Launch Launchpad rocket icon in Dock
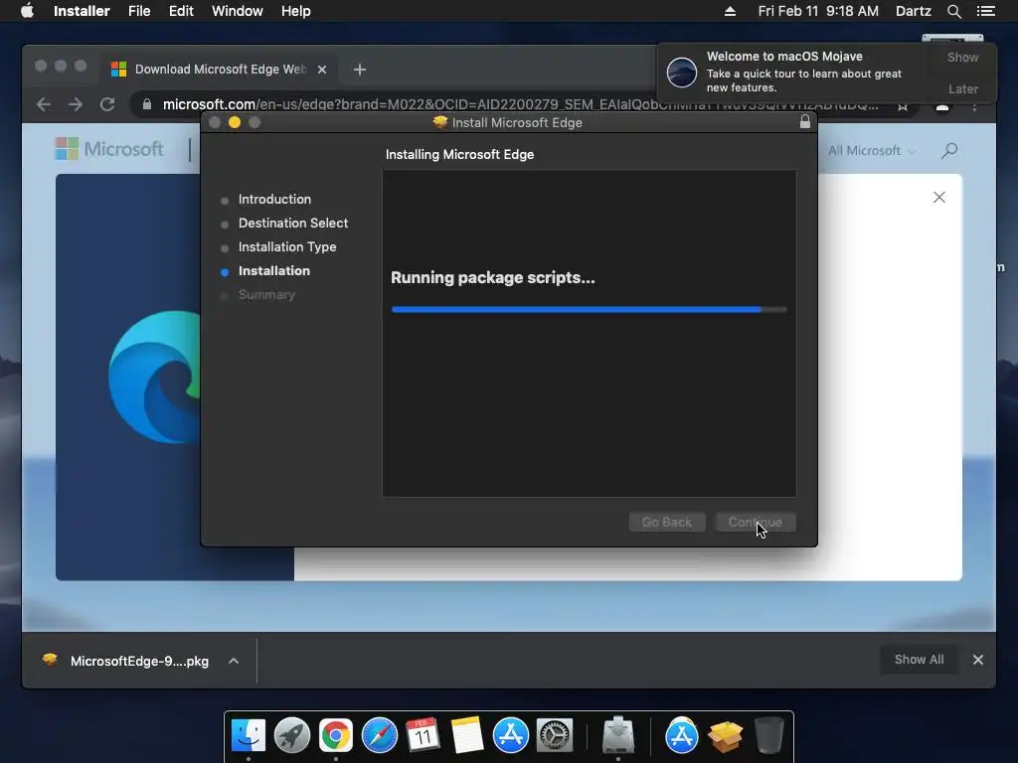Viewport: 1018px width, 763px height. 291,736
